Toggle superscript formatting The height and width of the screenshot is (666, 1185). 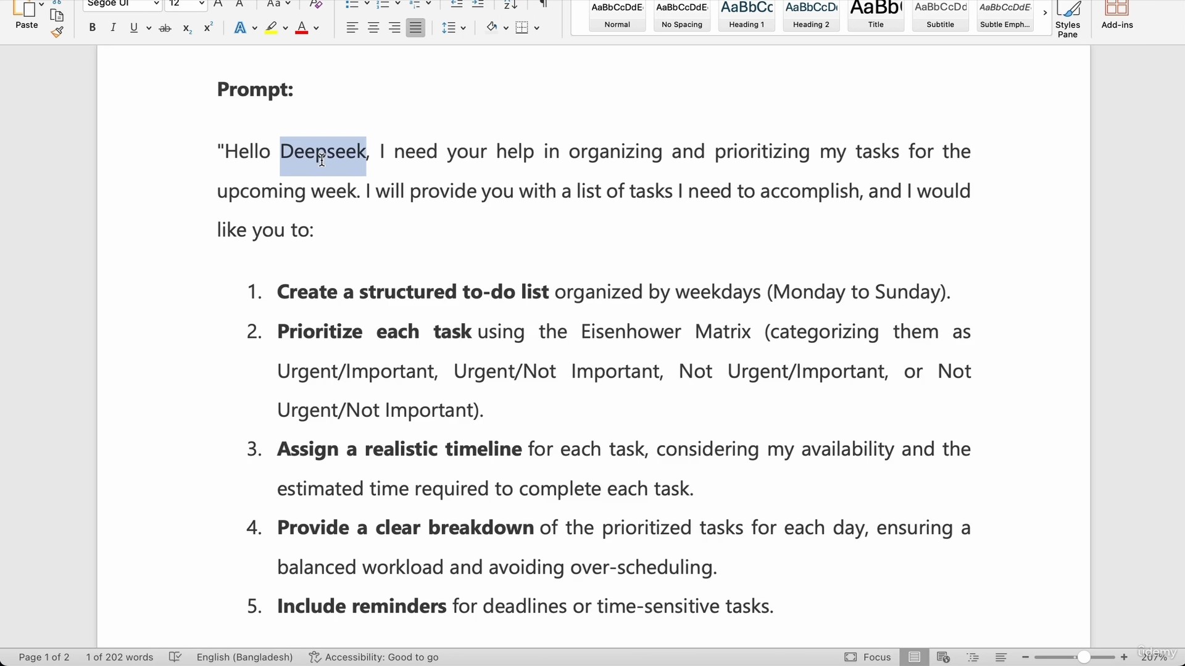209,28
